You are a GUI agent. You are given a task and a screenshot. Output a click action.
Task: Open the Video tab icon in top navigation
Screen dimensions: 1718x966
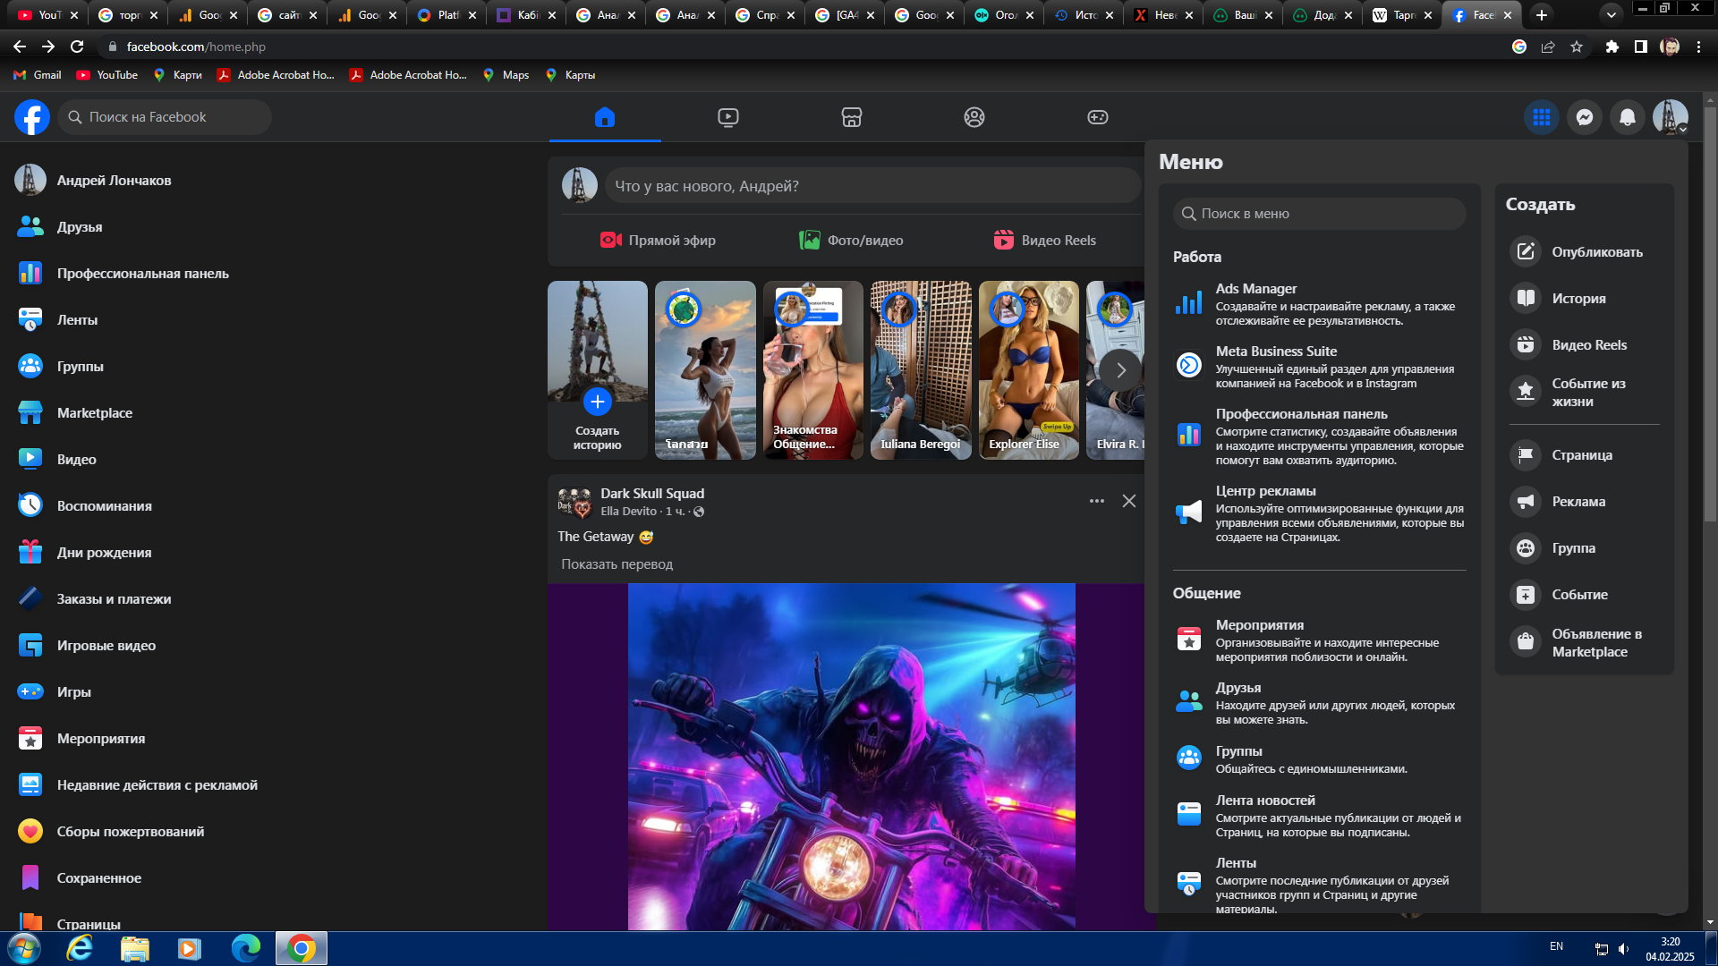pos(728,117)
